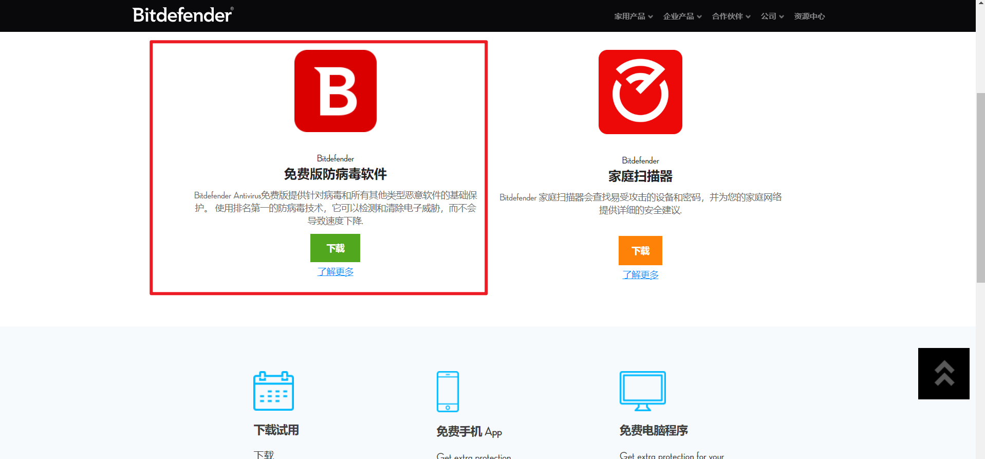Select the blue smartphone free app icon

(448, 391)
